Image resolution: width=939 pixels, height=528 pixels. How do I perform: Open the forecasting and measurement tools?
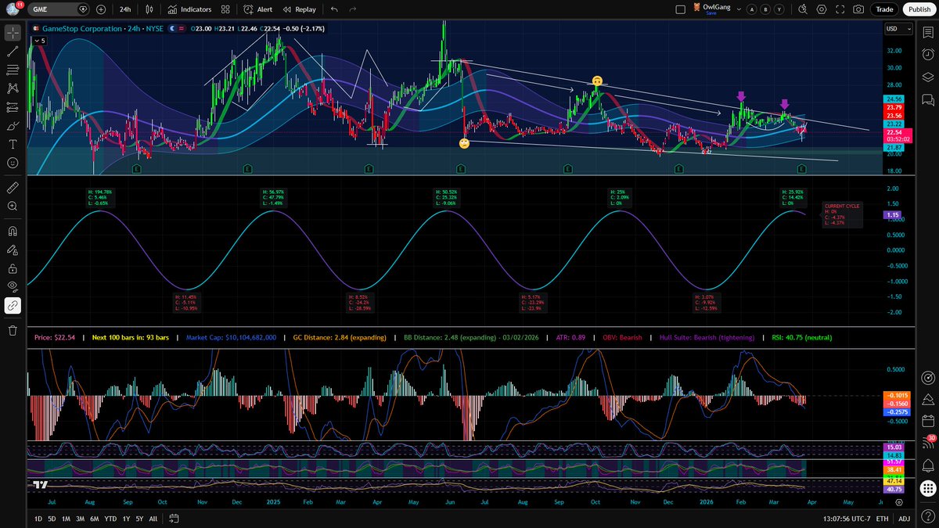tap(13, 107)
